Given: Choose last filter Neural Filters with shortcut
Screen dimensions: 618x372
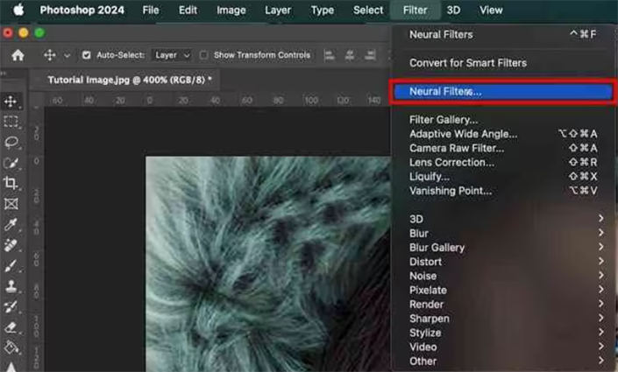Looking at the screenshot, I should click(503, 35).
